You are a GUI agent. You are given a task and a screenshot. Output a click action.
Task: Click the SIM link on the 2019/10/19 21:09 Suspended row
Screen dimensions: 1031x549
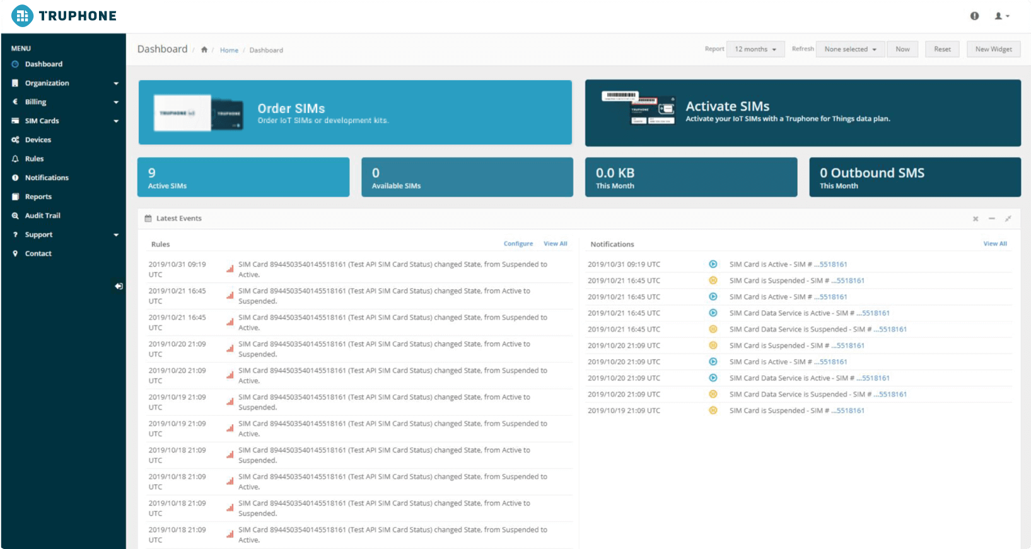click(848, 411)
